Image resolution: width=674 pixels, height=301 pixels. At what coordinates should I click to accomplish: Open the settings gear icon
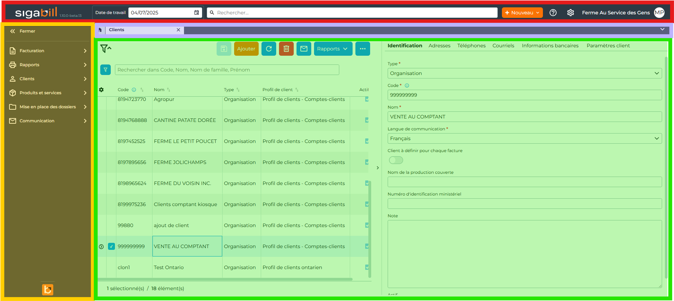(x=571, y=13)
